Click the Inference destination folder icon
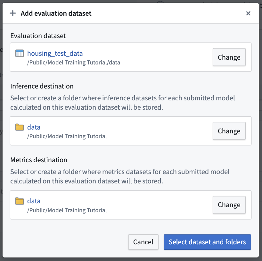This screenshot has height=261, width=262. click(20, 127)
